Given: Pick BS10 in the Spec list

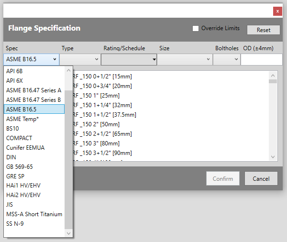Looking at the screenshot, I should pyautogui.click(x=34, y=129).
